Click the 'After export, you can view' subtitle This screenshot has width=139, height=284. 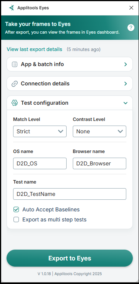click(62, 32)
